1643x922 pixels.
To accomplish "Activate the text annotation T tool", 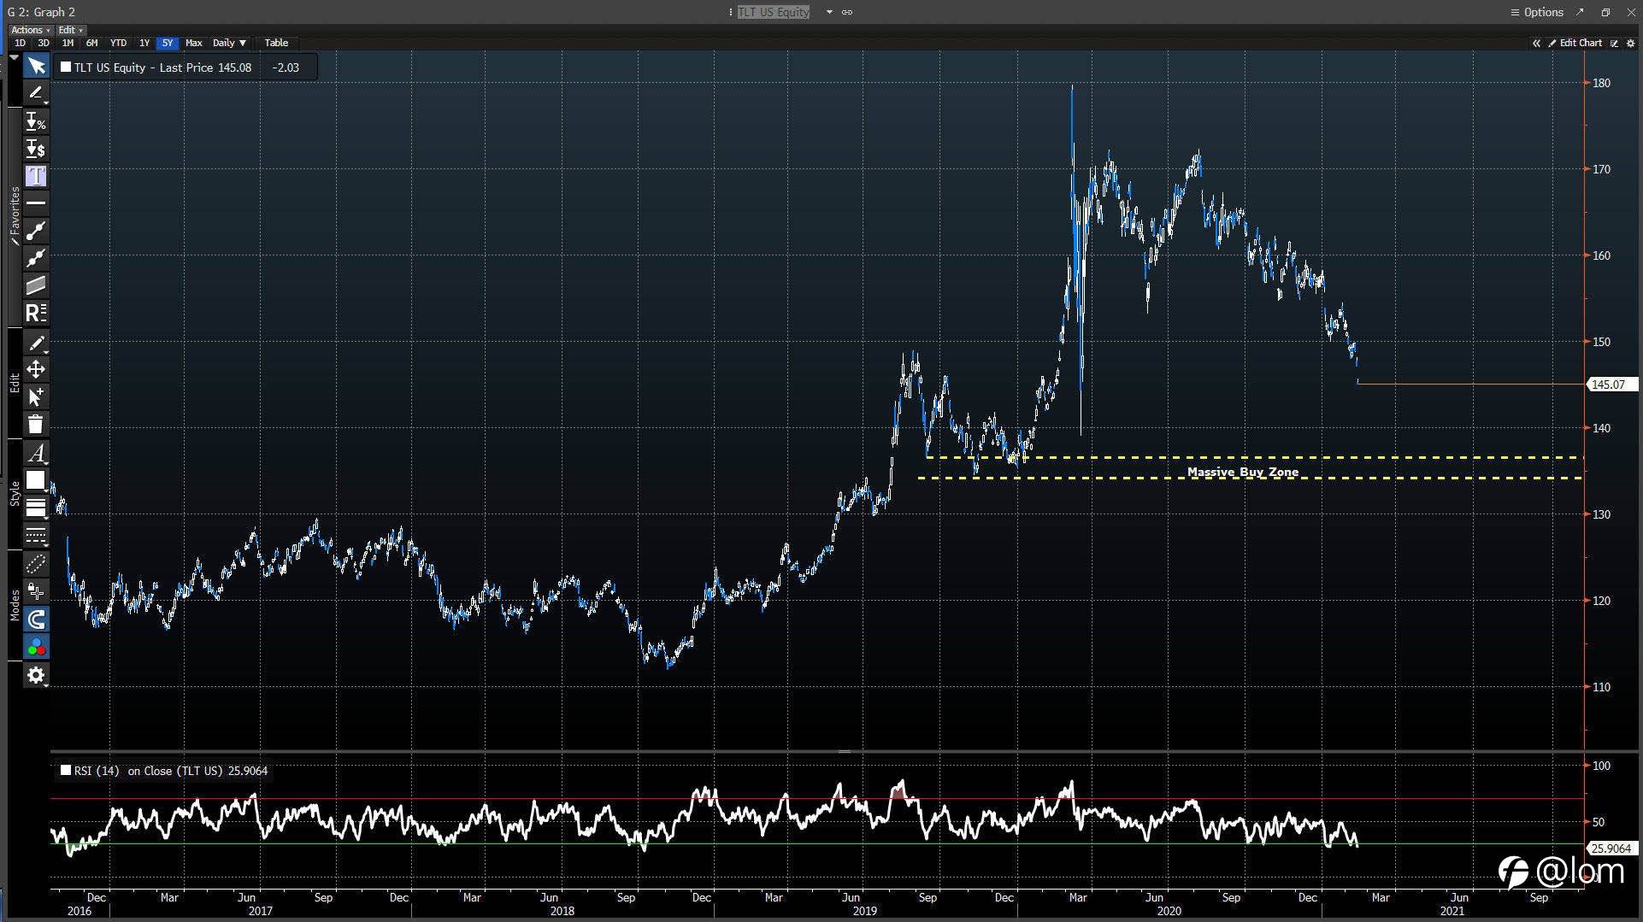I will pyautogui.click(x=36, y=176).
